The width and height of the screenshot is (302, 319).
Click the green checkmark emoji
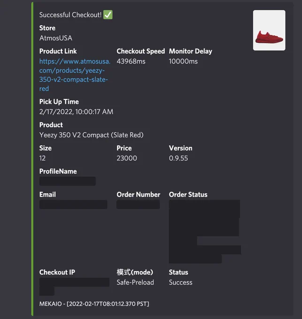point(108,15)
